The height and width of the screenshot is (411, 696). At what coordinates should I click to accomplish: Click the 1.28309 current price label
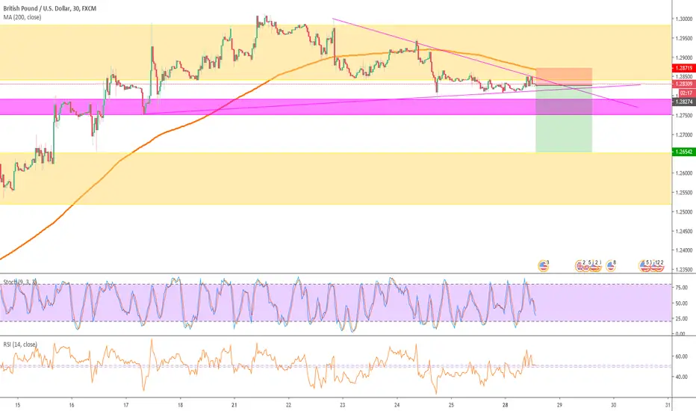pyautogui.click(x=684, y=84)
